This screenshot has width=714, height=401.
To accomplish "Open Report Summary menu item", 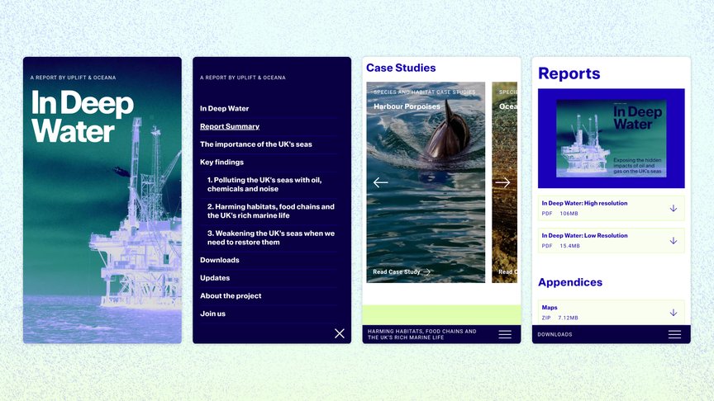I will click(230, 126).
